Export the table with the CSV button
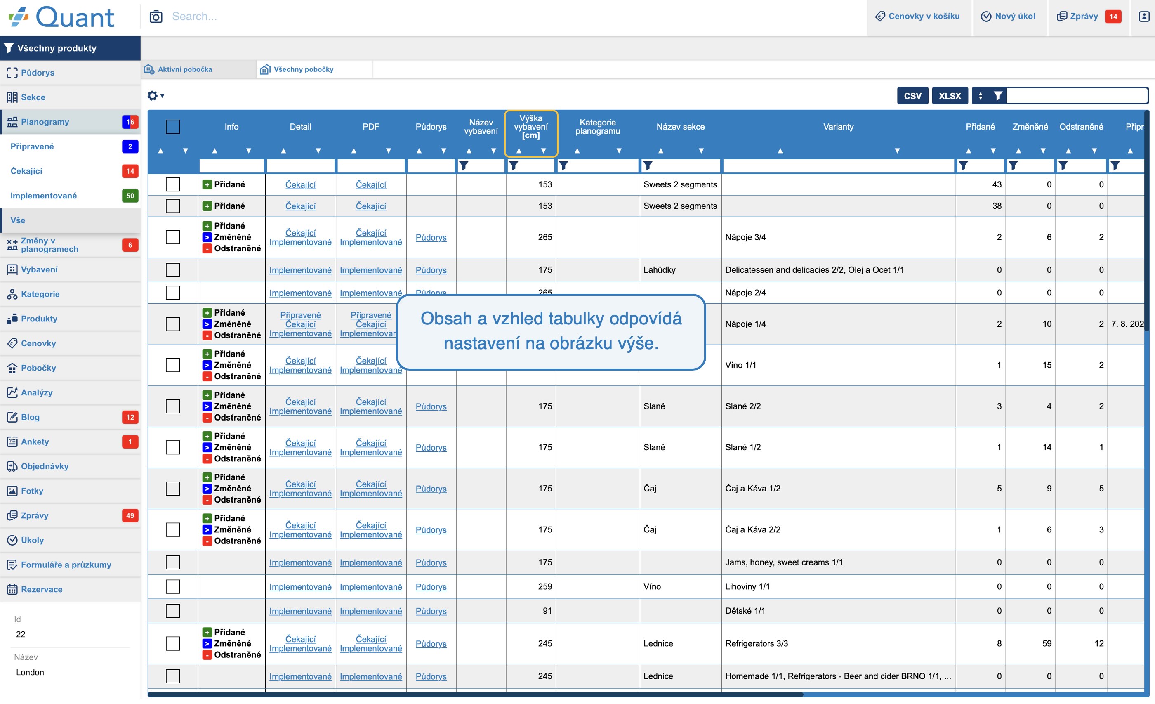Image resolution: width=1155 pixels, height=704 pixels. (x=912, y=96)
